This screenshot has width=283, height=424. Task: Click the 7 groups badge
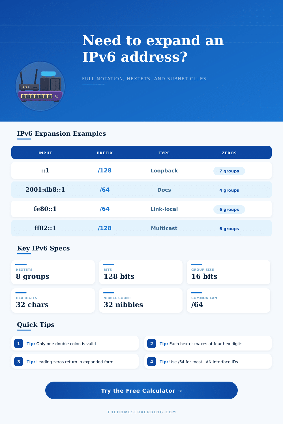[x=229, y=171]
